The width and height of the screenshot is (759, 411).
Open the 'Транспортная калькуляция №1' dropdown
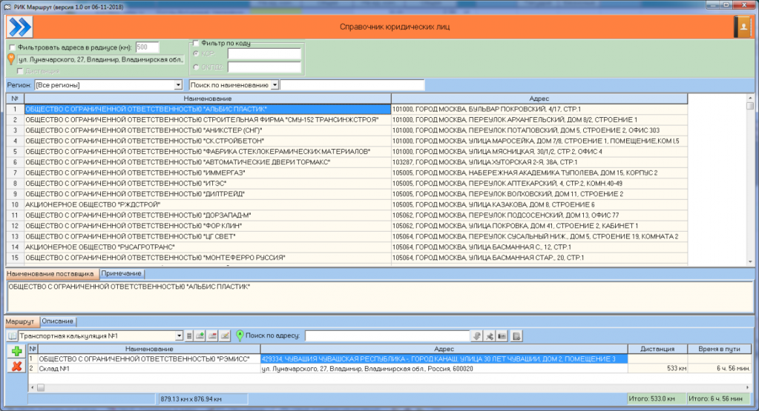(178, 336)
